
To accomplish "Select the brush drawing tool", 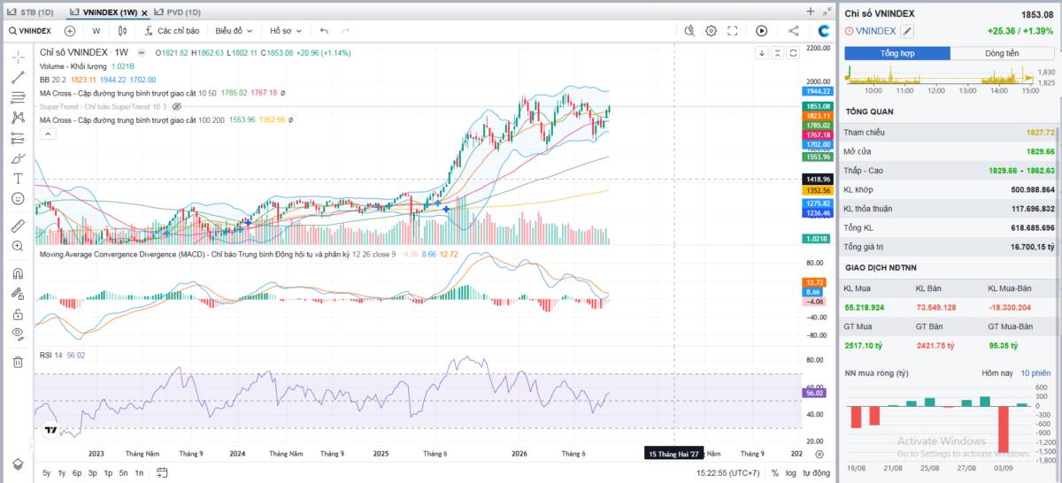I will tap(18, 158).
